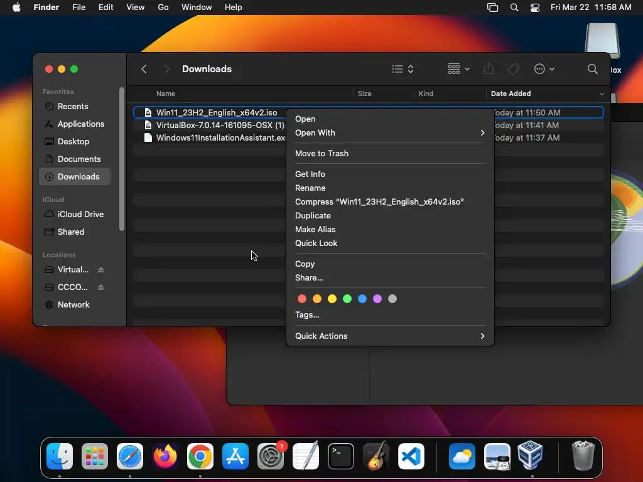The height and width of the screenshot is (482, 643).
Task: Apply the blue tag color
Action: pyautogui.click(x=362, y=299)
